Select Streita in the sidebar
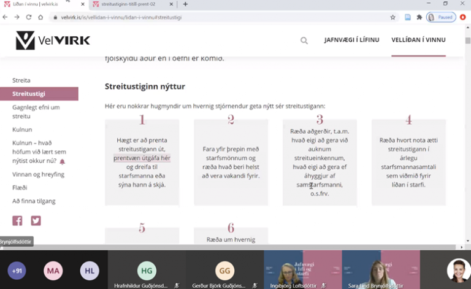 click(21, 80)
